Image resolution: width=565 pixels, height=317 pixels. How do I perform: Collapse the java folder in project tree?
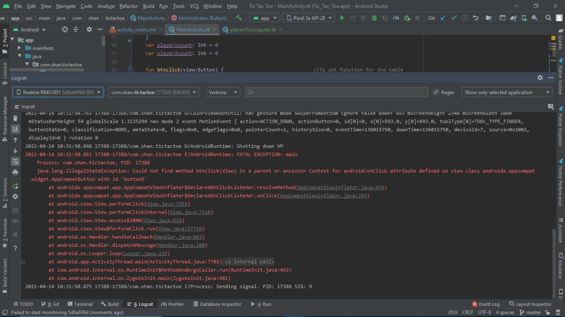tap(19, 56)
